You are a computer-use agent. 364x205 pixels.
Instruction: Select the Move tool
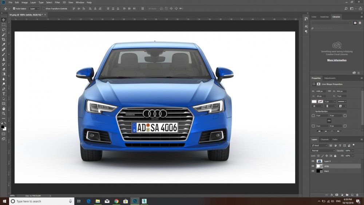4,20
